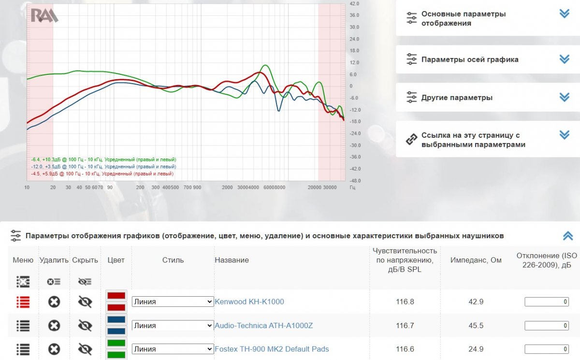
Task: Click the sensitivity value 116.7
Action: point(405,326)
